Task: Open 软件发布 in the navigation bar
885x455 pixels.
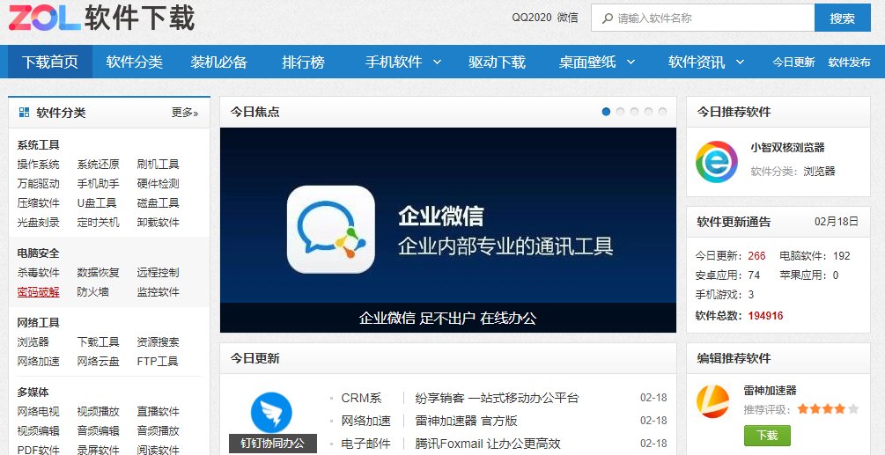Action: point(850,62)
